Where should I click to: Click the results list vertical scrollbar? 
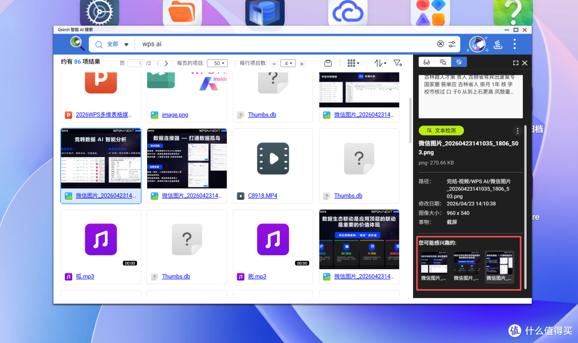pyautogui.click(x=410, y=120)
